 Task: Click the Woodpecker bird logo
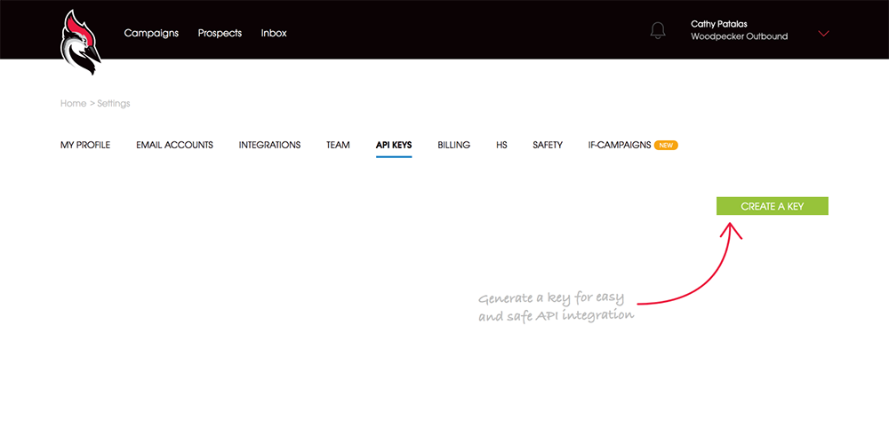81,43
